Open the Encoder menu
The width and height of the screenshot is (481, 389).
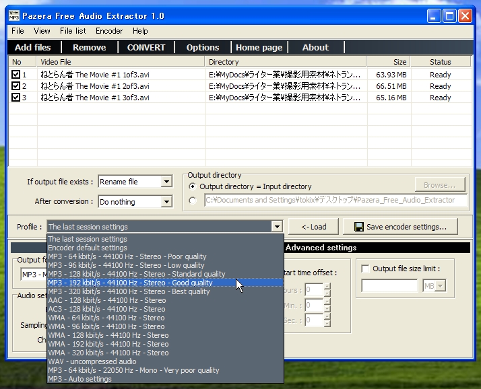pos(109,31)
